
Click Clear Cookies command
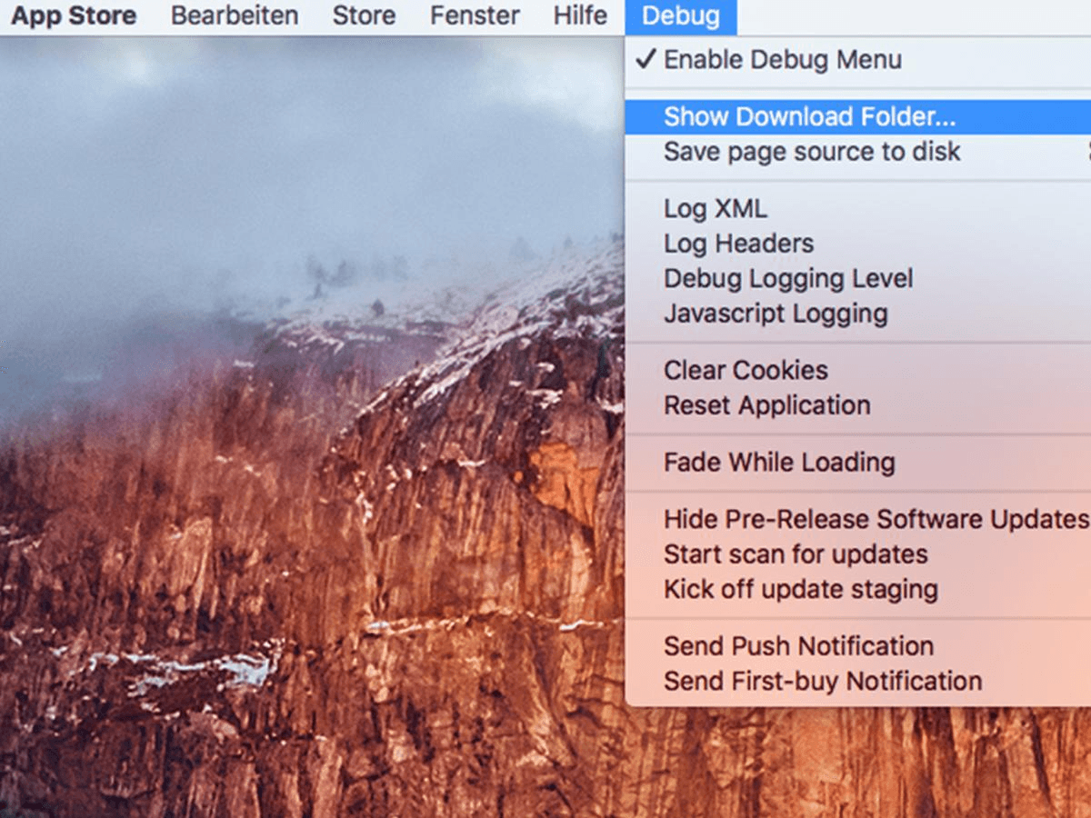(x=746, y=370)
